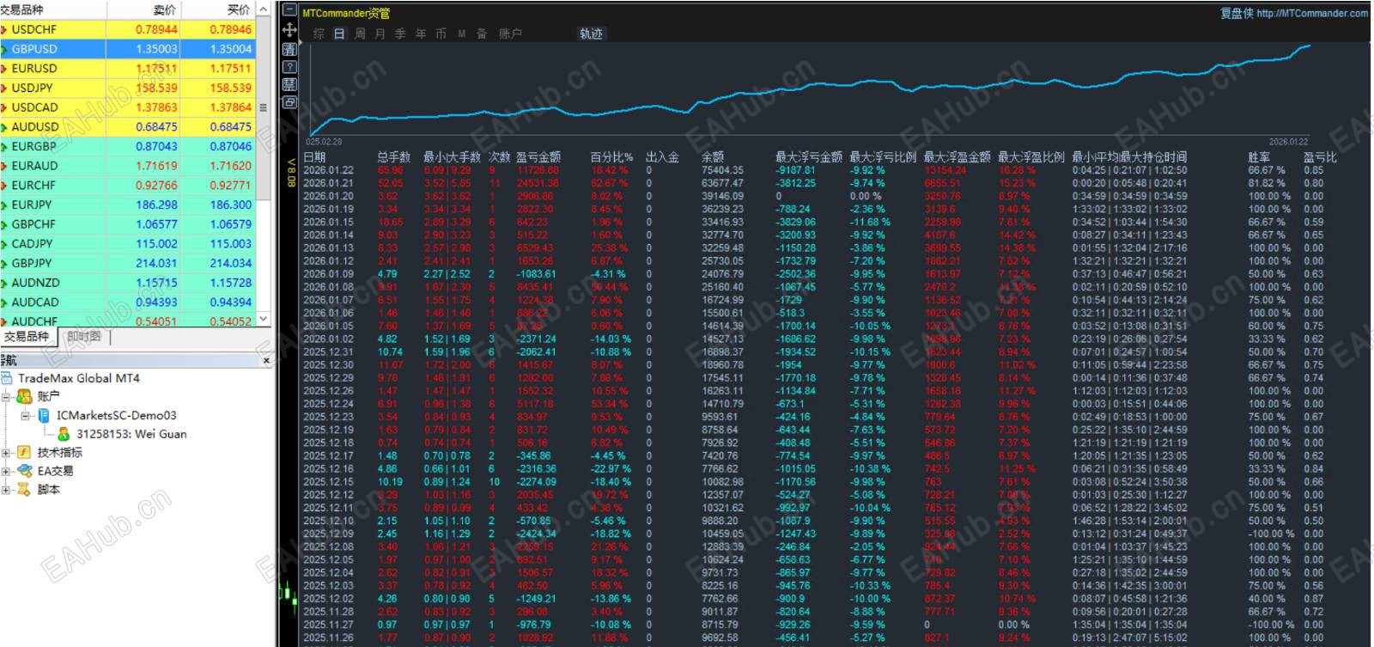The width and height of the screenshot is (1374, 647).
Task: Open the http://MTCommander.com link
Action: point(1311,13)
